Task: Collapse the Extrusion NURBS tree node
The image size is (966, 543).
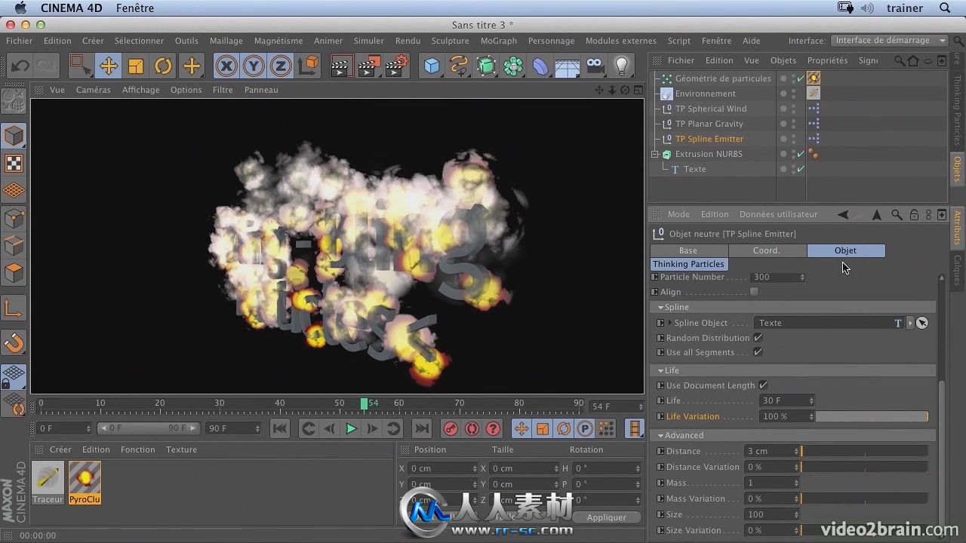Action: click(x=656, y=154)
